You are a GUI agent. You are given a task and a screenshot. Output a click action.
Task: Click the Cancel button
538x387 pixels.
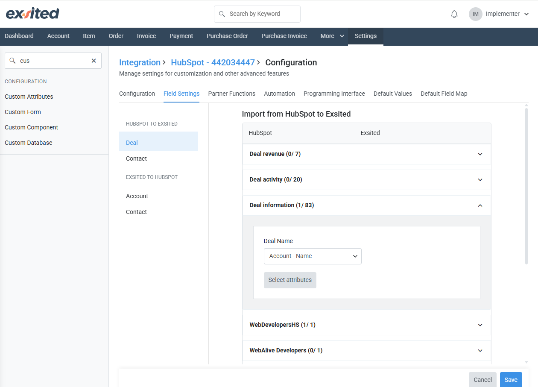(482, 380)
